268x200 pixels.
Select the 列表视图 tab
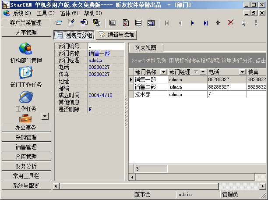[x=146, y=48]
